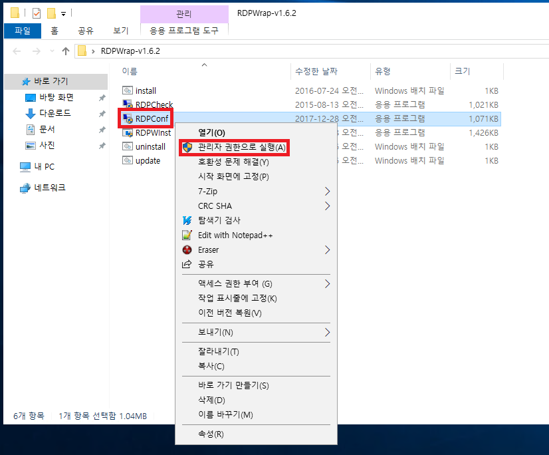The height and width of the screenshot is (455, 549).
Task: Go up one folder with the up arrow
Action: click(66, 51)
